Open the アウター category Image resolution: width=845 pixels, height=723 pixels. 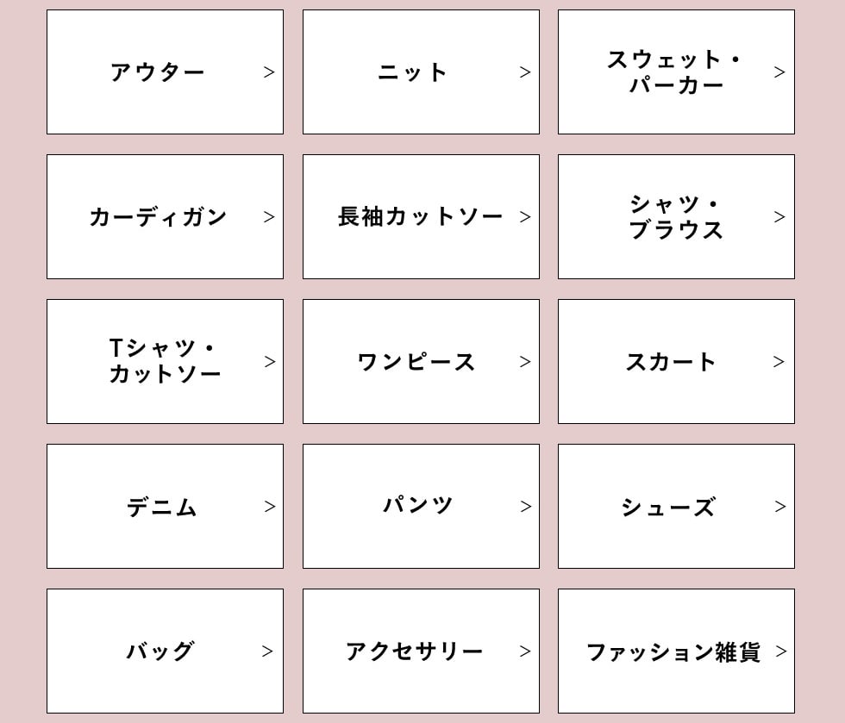click(x=158, y=72)
